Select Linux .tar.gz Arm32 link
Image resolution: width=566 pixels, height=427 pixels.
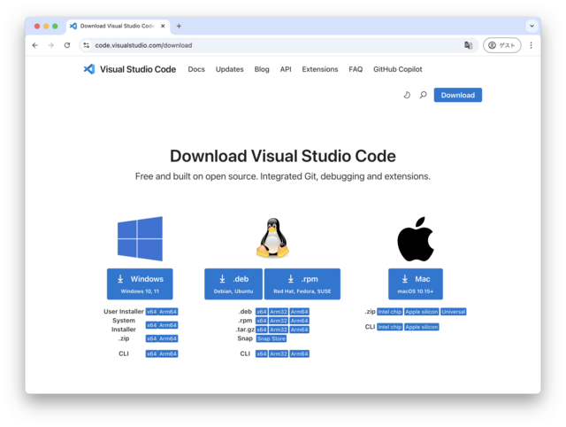(279, 330)
